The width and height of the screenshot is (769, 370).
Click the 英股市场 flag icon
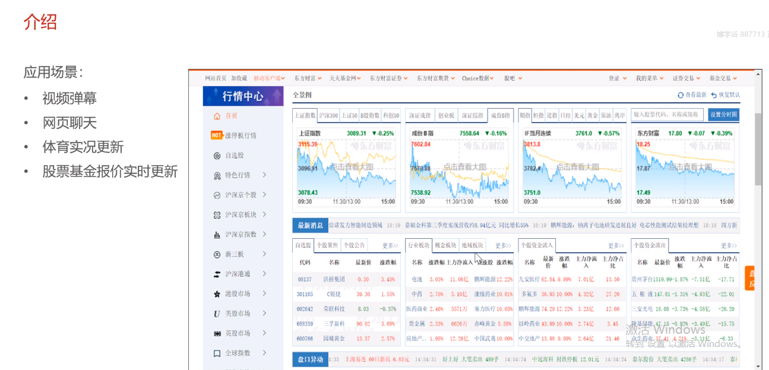pyautogui.click(x=217, y=333)
